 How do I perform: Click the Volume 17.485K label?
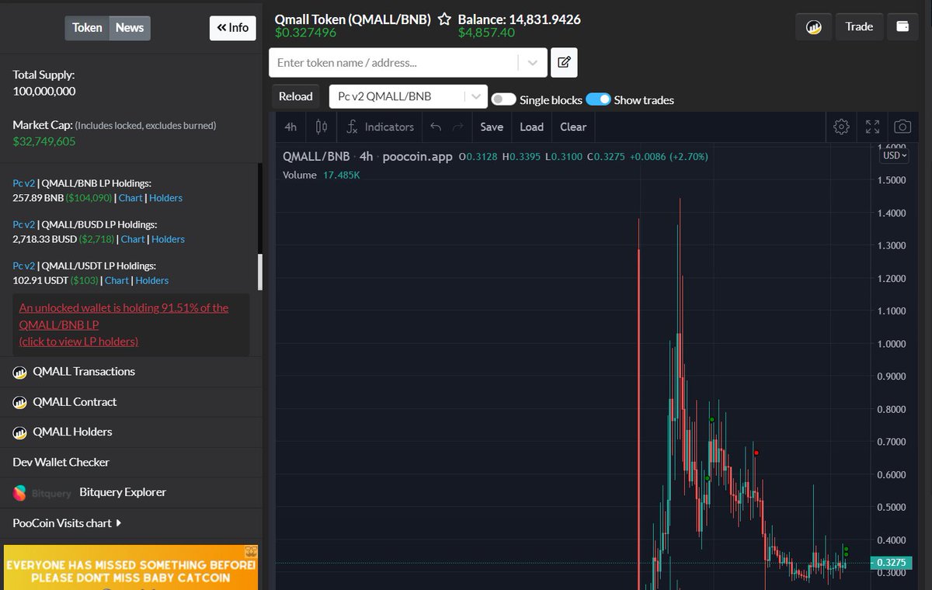coord(322,175)
